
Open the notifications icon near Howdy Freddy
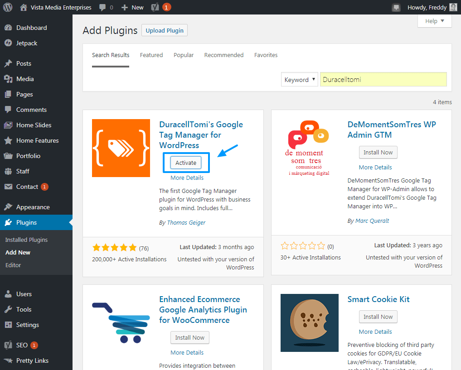pyautogui.click(x=396, y=8)
